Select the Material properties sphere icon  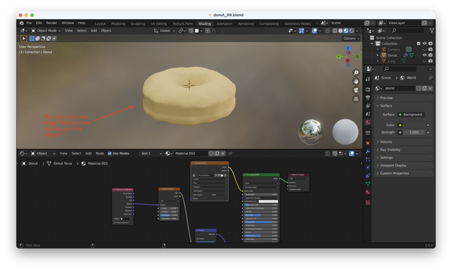click(x=368, y=192)
